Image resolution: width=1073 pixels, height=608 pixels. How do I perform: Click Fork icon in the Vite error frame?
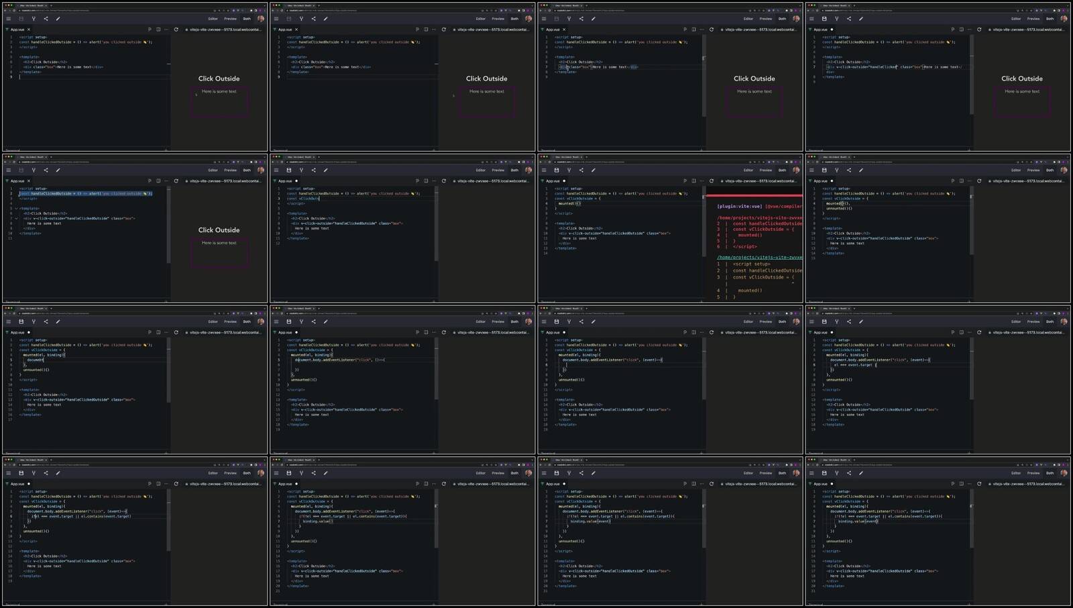tap(569, 170)
